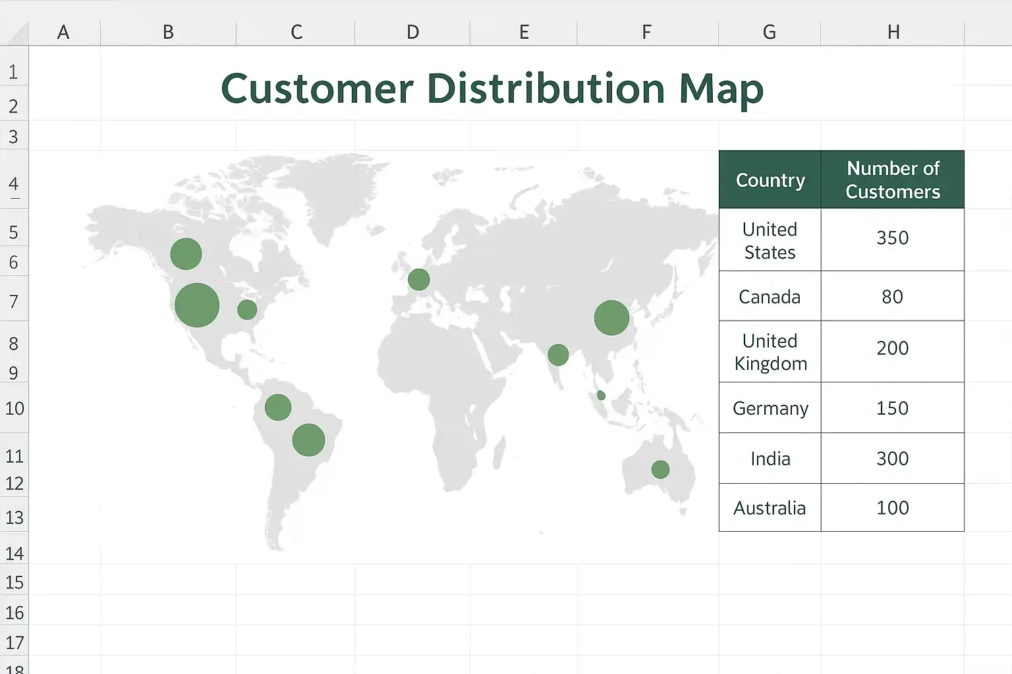Click the row 6 header

pos(14,263)
